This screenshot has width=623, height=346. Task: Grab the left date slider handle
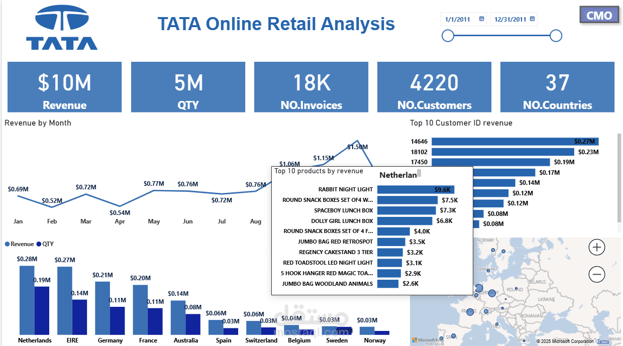point(448,35)
